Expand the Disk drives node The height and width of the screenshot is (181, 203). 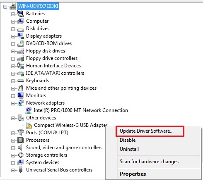tap(13, 29)
